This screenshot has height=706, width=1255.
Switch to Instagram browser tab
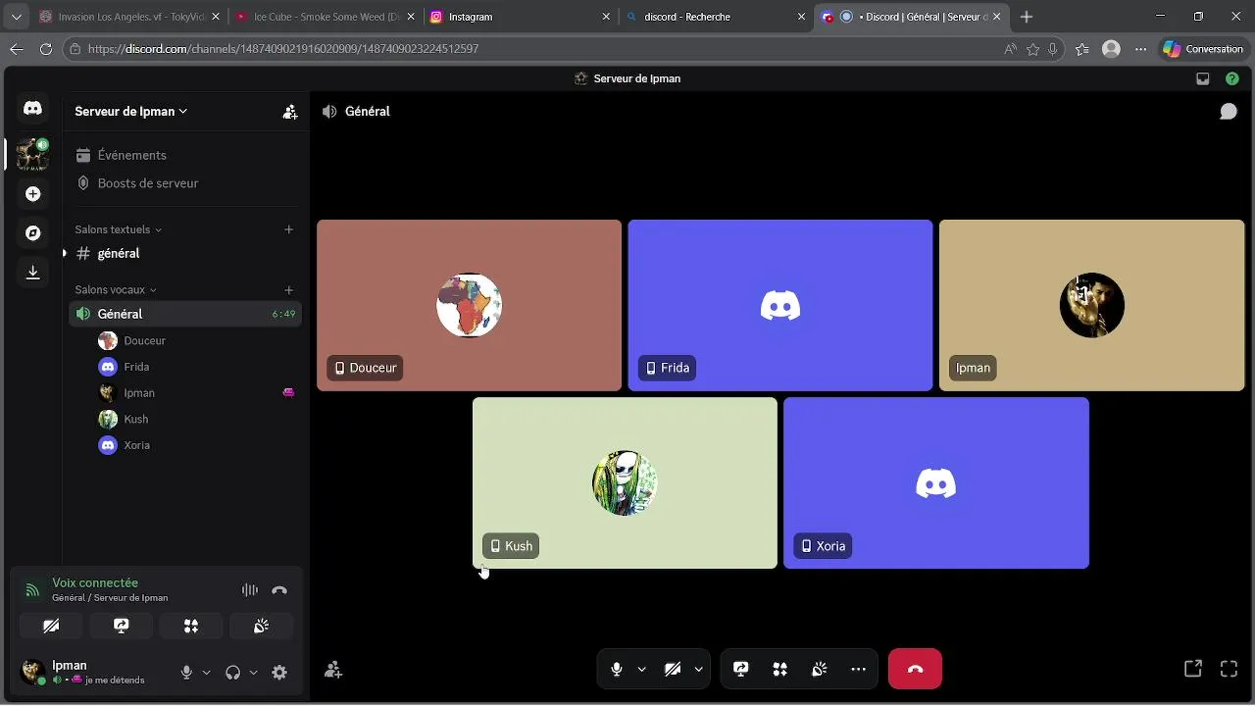(x=521, y=17)
